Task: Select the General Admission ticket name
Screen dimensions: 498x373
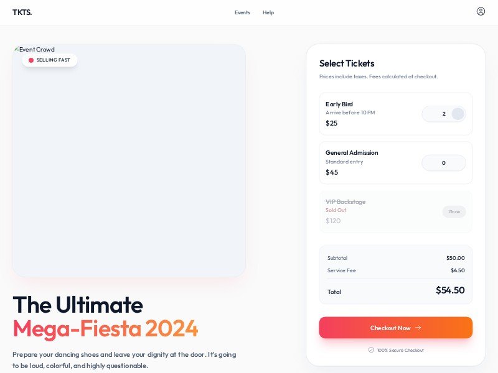Action: [x=352, y=152]
